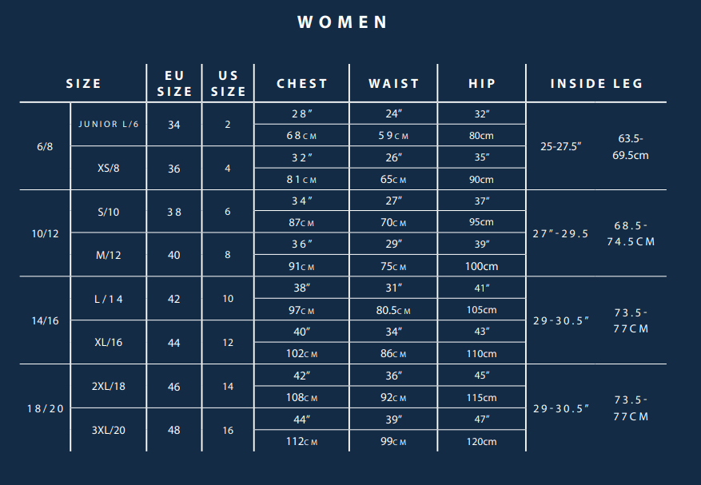Click the EU SIZE column header
The width and height of the screenshot is (701, 485).
[x=174, y=84]
